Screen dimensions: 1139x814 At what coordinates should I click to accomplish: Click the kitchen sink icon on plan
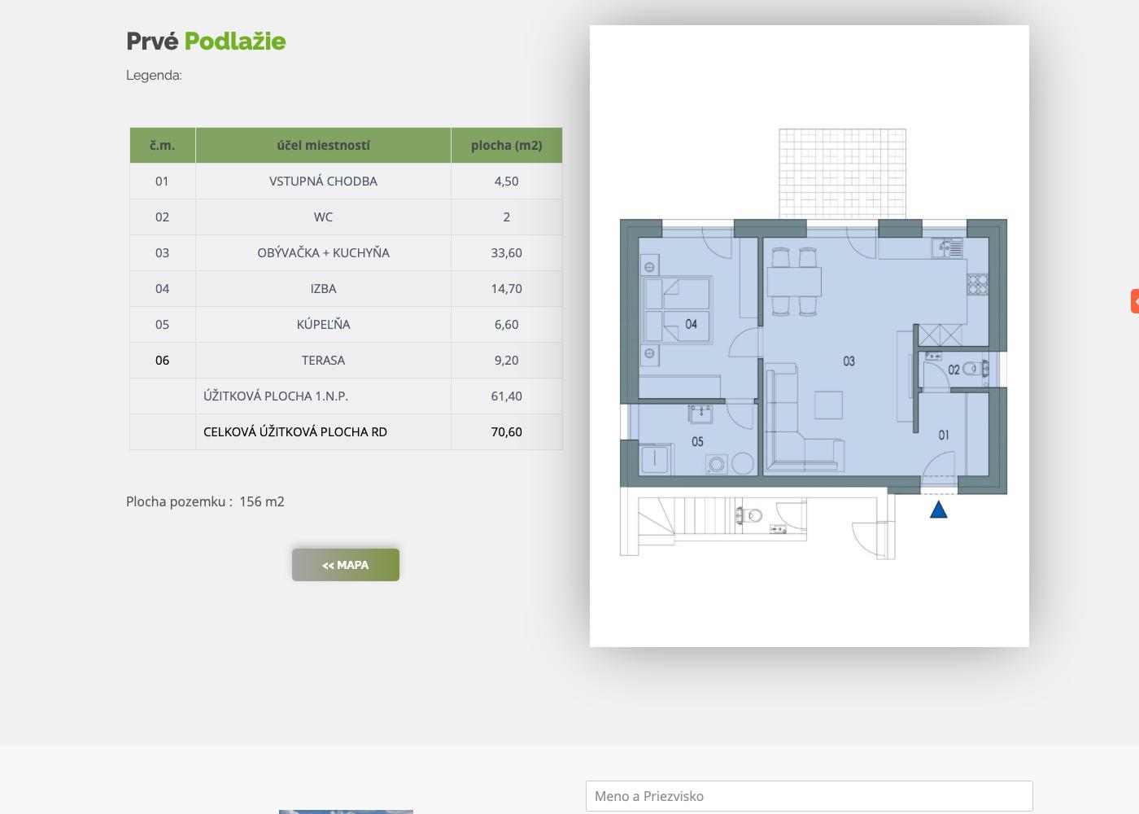tap(947, 247)
